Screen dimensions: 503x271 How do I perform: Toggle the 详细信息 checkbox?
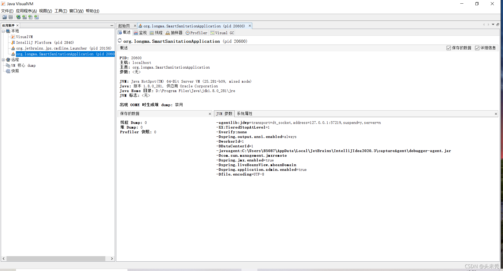(477, 48)
